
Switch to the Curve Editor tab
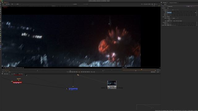pos(13,74)
